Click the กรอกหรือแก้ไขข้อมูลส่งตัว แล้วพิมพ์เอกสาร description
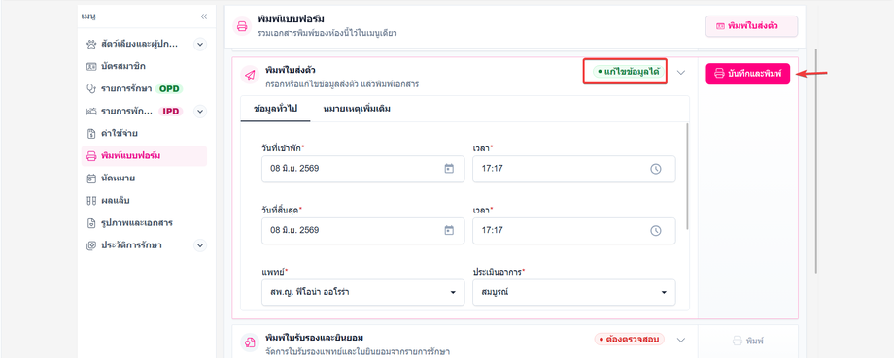 pyautogui.click(x=342, y=84)
